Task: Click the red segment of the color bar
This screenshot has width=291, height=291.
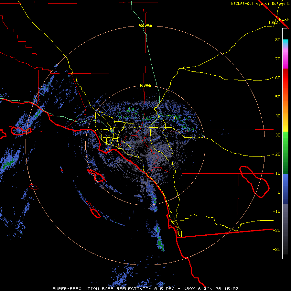Action: tap(286, 78)
